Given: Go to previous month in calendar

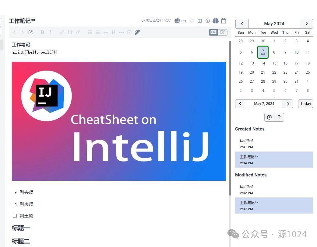Looking at the screenshot, I should point(242,24).
